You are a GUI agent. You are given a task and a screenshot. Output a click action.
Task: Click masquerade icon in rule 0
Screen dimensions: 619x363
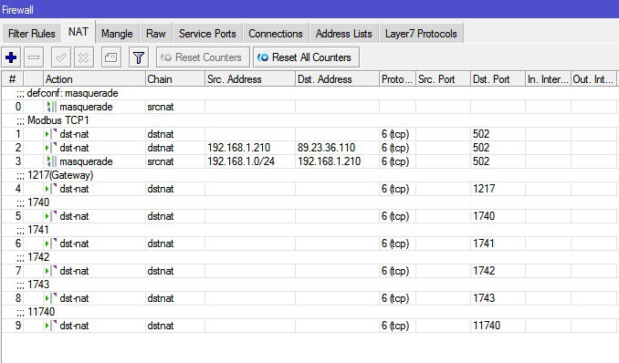pyautogui.click(x=52, y=107)
